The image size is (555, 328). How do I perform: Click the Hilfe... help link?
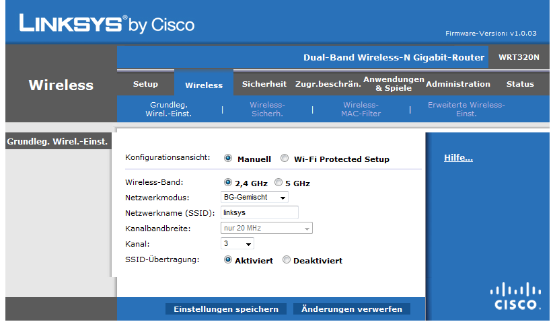458,158
